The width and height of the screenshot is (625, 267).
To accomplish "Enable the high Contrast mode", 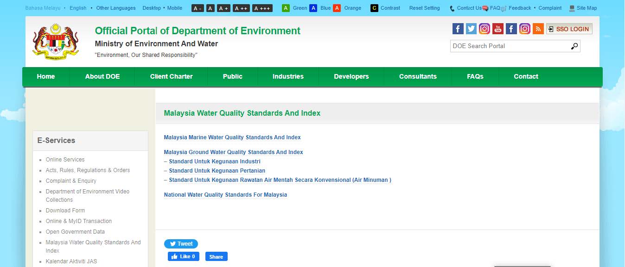I will (x=374, y=8).
